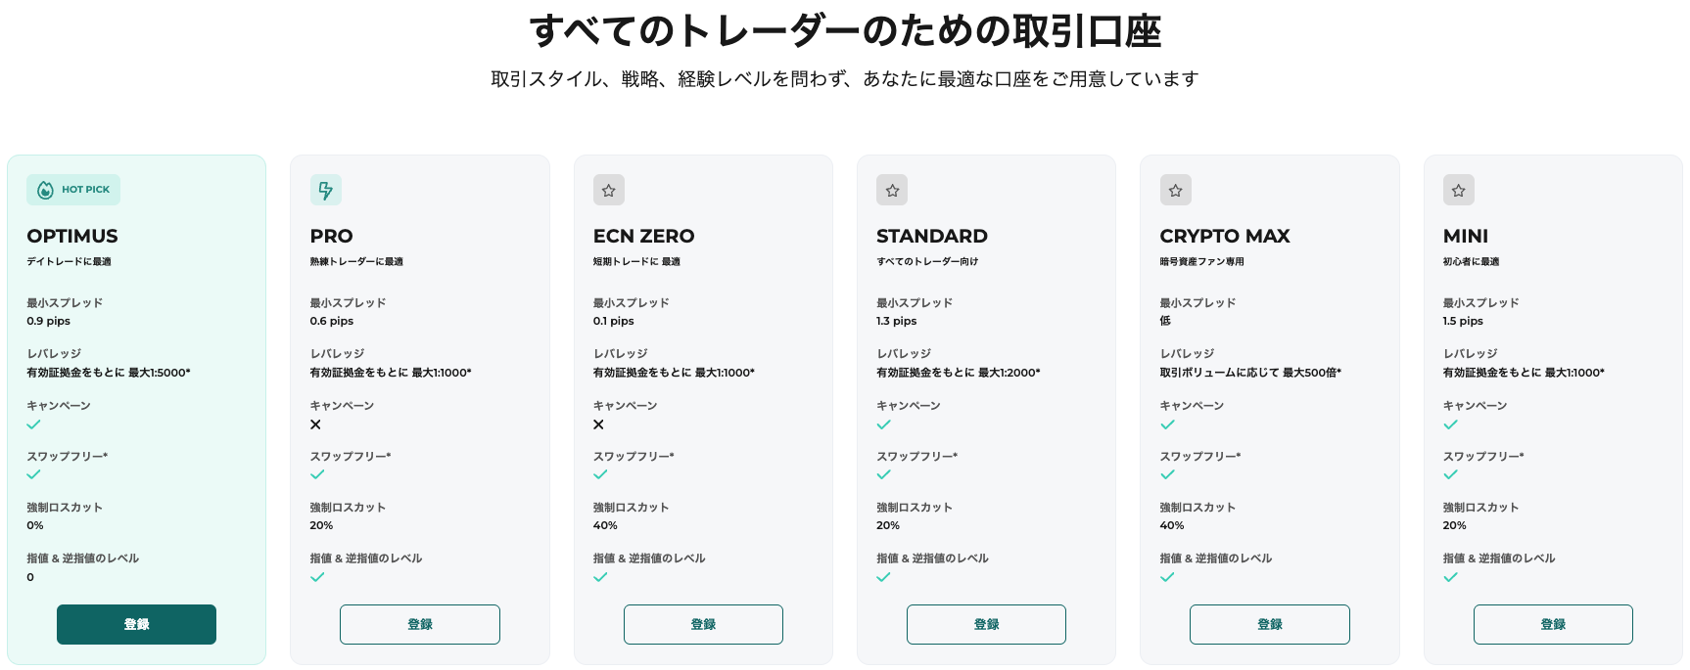Screen dimensions: 1690x670
Task: Toggle the X mark under キャンペーン on PRO
Action: click(x=315, y=424)
